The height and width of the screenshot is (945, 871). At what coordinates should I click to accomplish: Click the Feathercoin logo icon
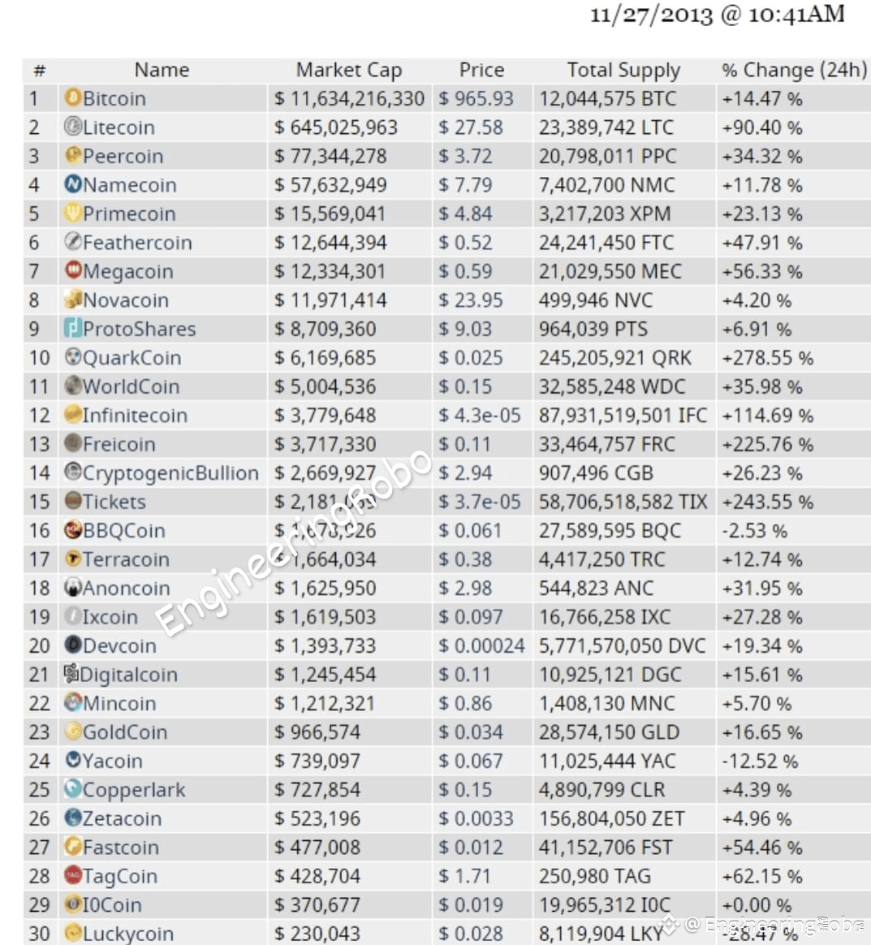[73, 242]
